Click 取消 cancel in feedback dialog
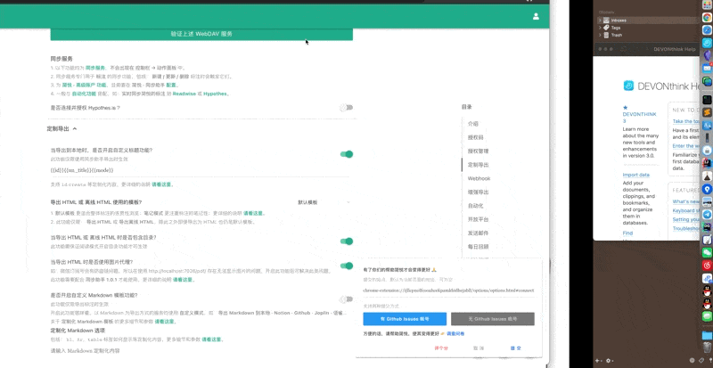713x368 pixels. coord(479,348)
